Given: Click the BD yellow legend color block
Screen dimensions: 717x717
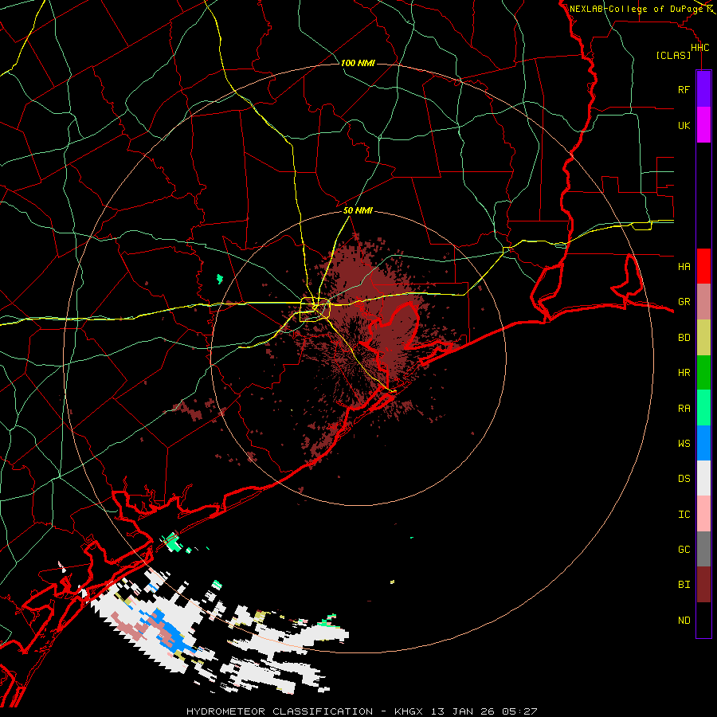Looking at the screenshot, I should 703,337.
